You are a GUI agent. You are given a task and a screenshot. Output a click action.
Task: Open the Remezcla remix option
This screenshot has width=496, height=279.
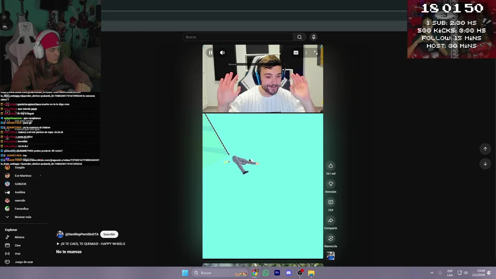tap(331, 238)
